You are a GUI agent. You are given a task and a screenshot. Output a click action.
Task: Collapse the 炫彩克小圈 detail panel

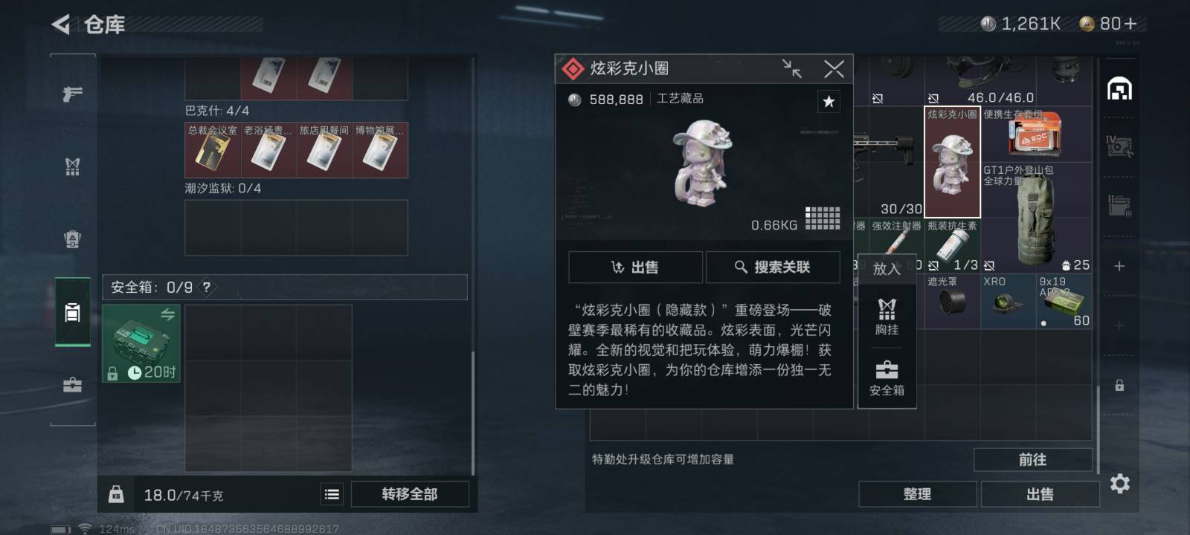click(792, 68)
